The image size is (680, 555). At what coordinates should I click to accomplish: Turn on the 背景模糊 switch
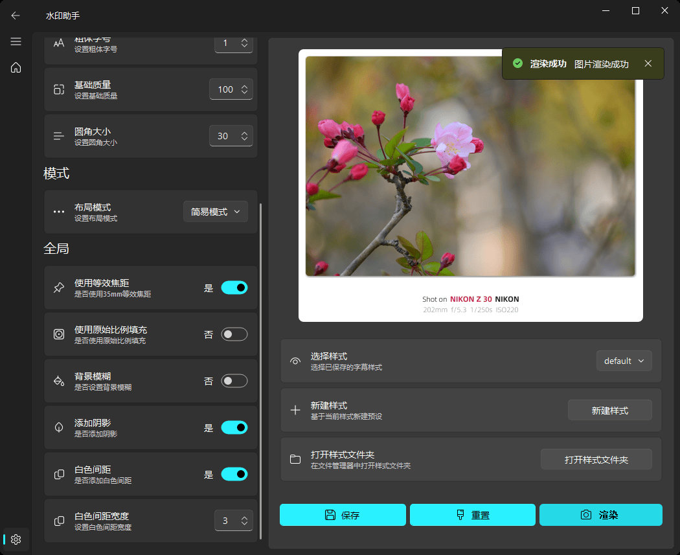point(234,381)
